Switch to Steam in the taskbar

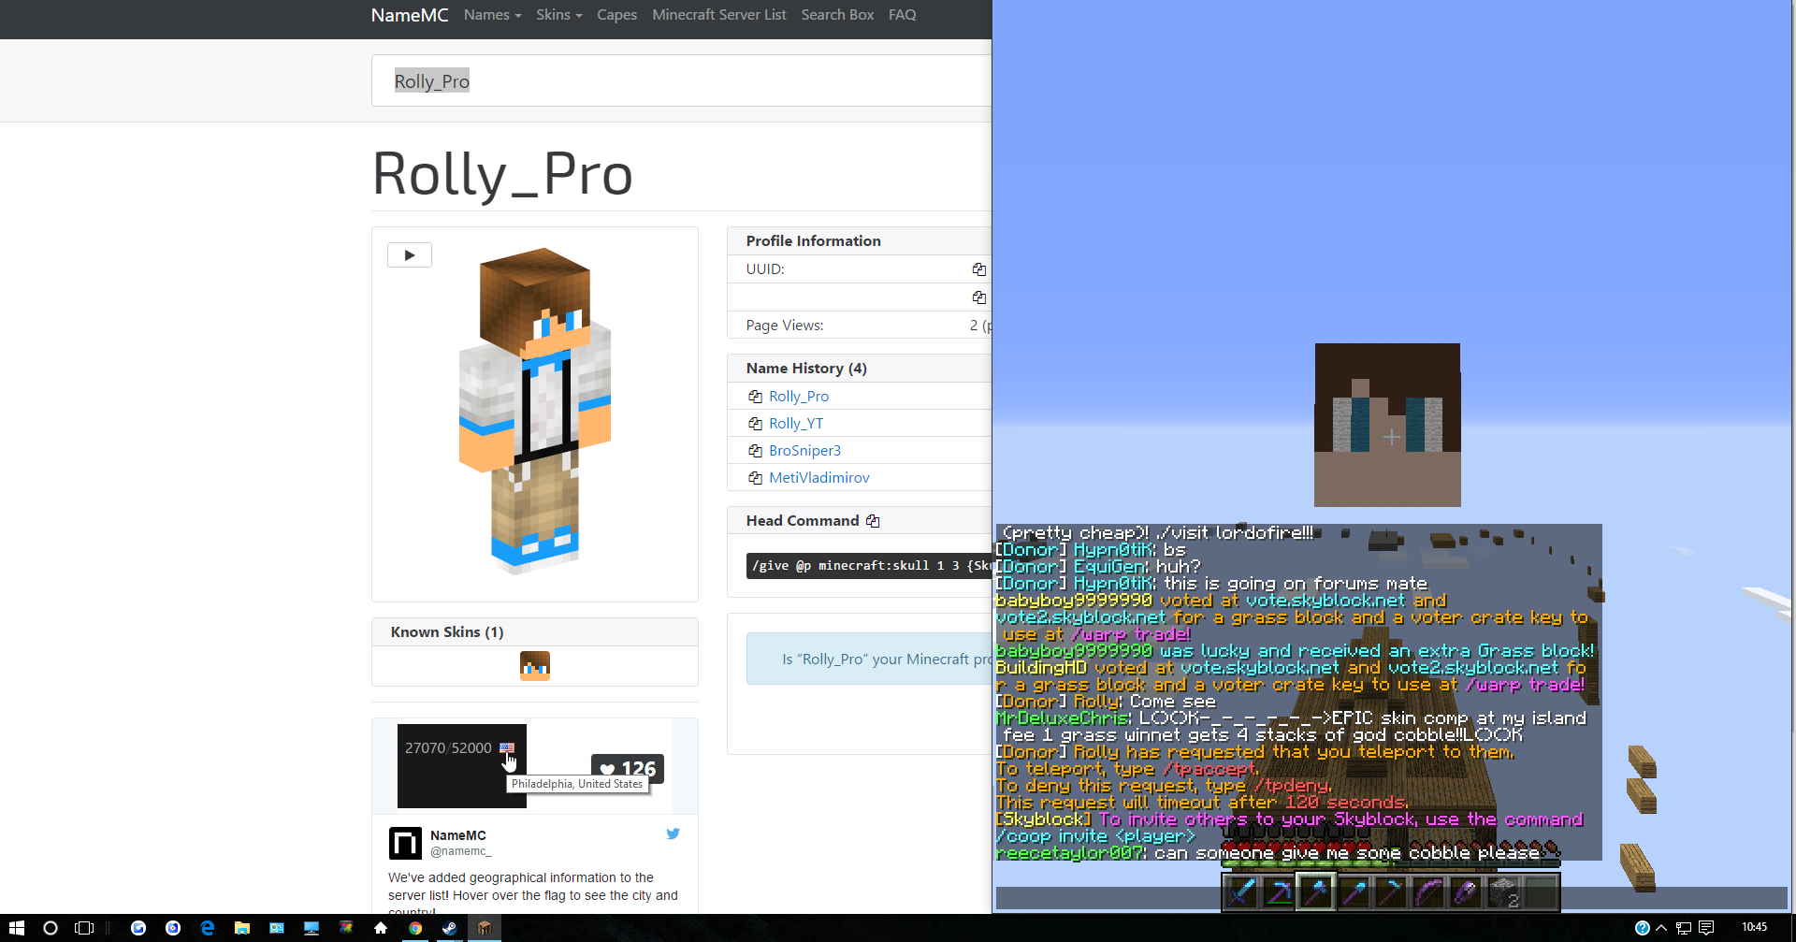pos(450,928)
